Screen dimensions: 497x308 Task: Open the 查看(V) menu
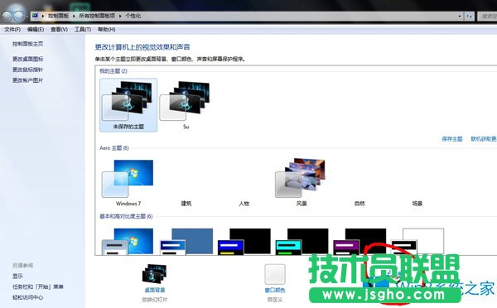coord(60,30)
